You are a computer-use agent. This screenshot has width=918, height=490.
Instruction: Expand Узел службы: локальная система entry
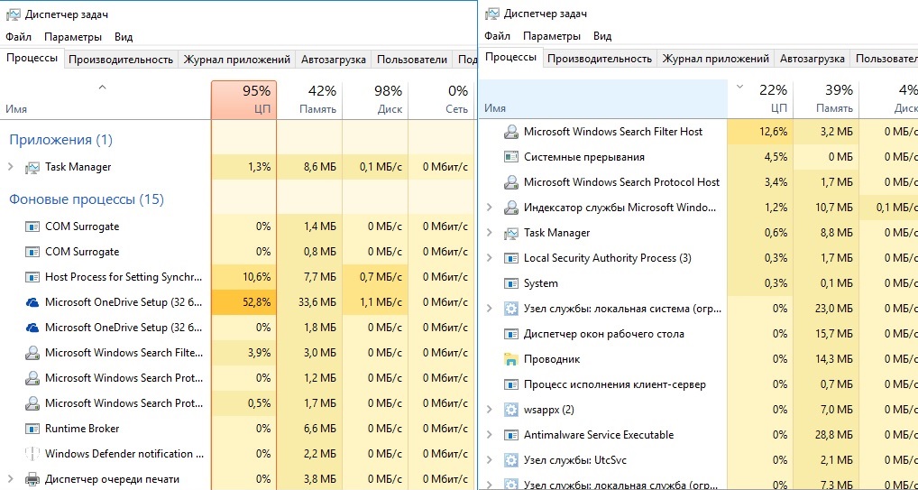(490, 309)
